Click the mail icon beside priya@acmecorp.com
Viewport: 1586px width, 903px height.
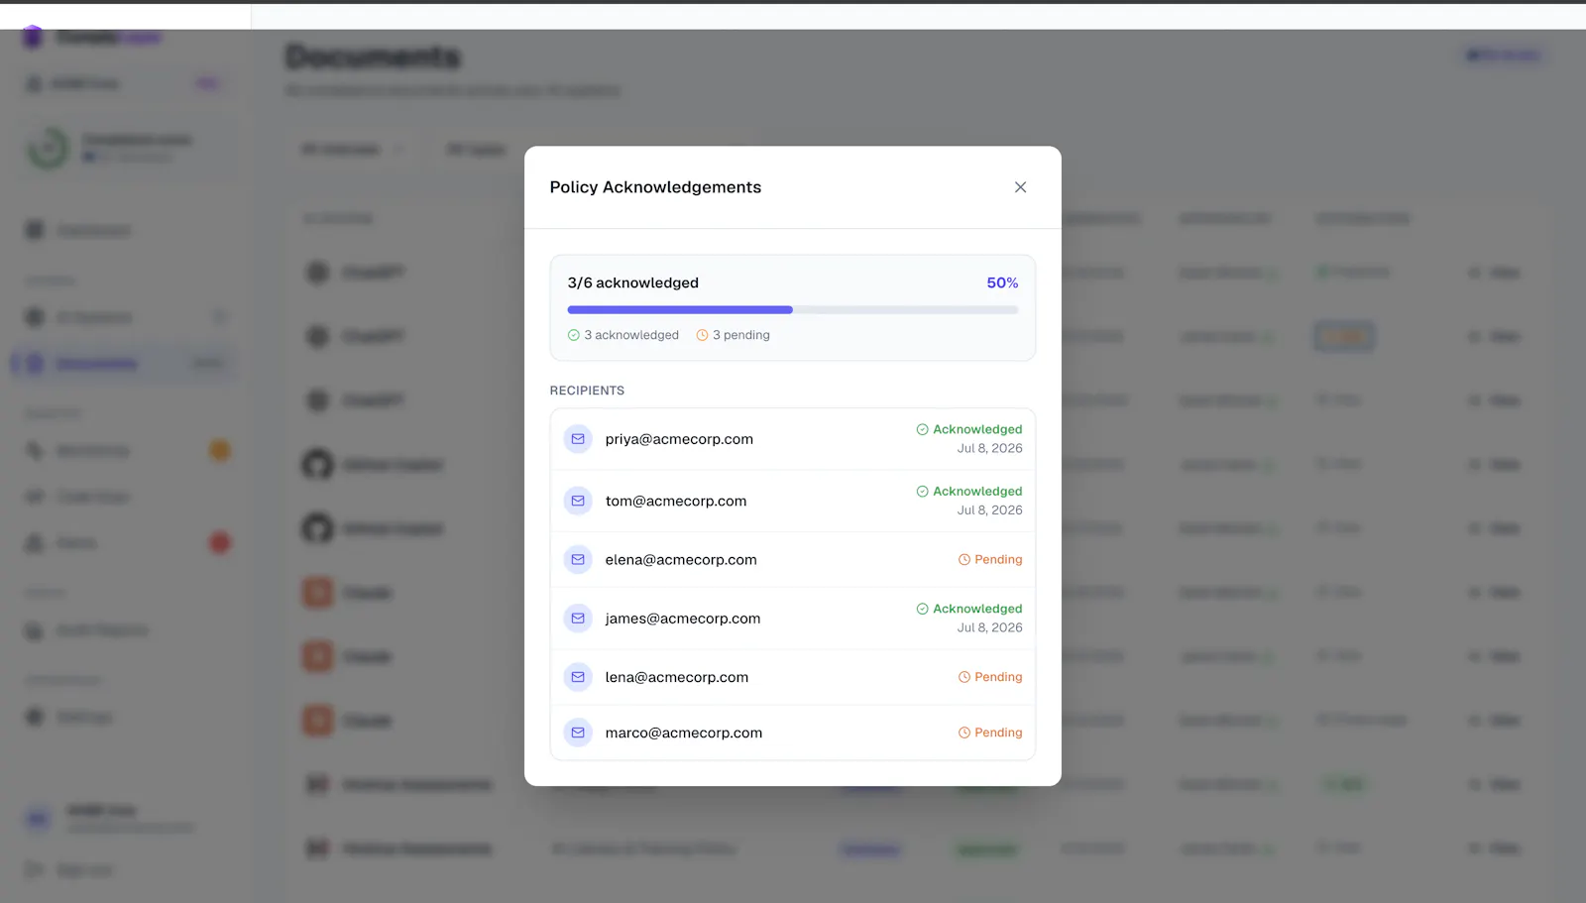tap(578, 439)
